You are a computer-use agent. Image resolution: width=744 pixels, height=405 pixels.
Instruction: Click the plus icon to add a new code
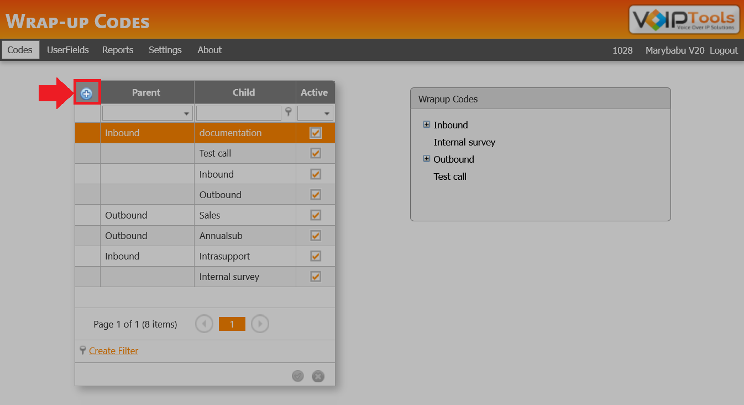(87, 92)
